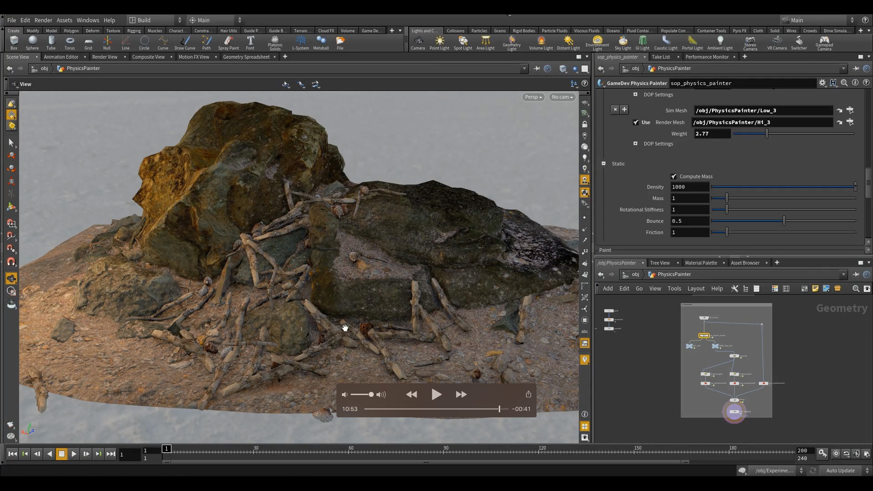The image size is (873, 491).
Task: Click the fast-forward button in the video player
Action: [461, 395]
